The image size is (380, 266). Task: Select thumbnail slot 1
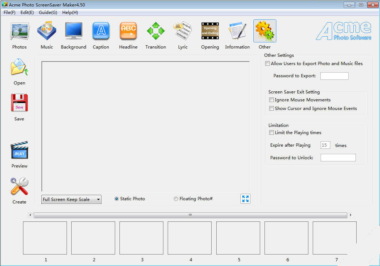pos(45,238)
